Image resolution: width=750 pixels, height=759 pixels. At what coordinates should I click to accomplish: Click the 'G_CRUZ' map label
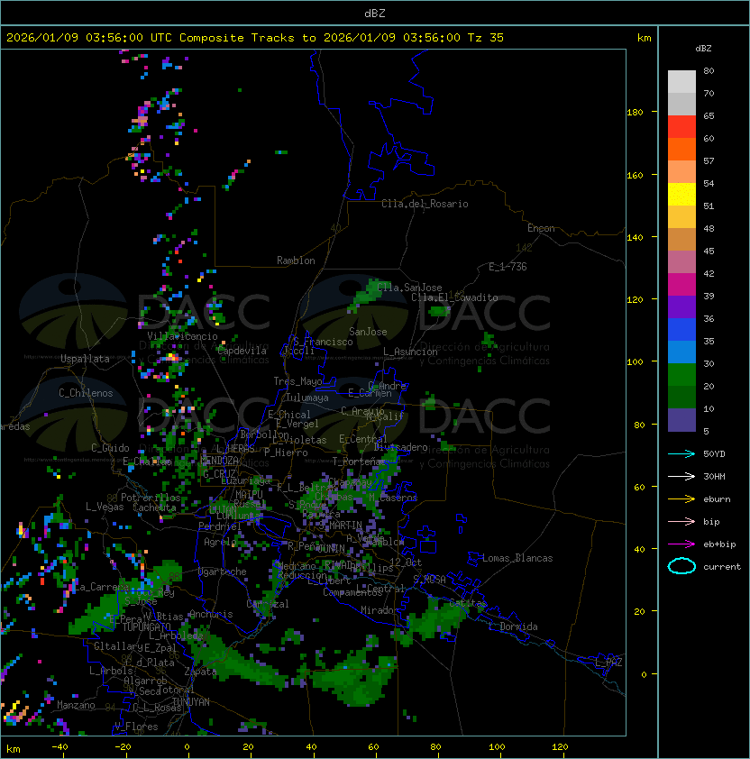pos(219,474)
